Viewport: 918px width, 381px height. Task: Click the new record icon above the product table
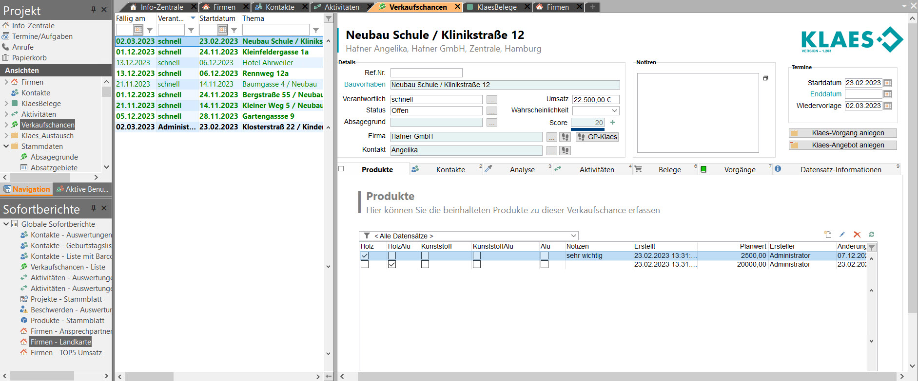[x=828, y=235]
